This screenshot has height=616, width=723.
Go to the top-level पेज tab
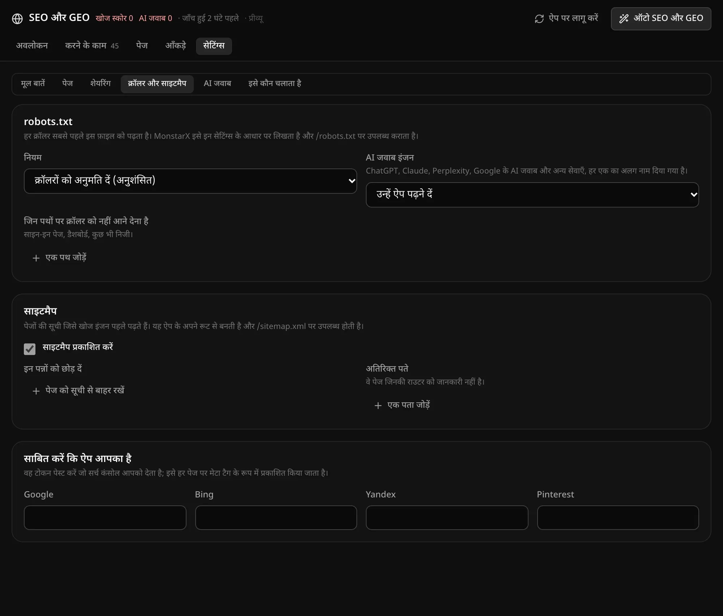click(142, 46)
